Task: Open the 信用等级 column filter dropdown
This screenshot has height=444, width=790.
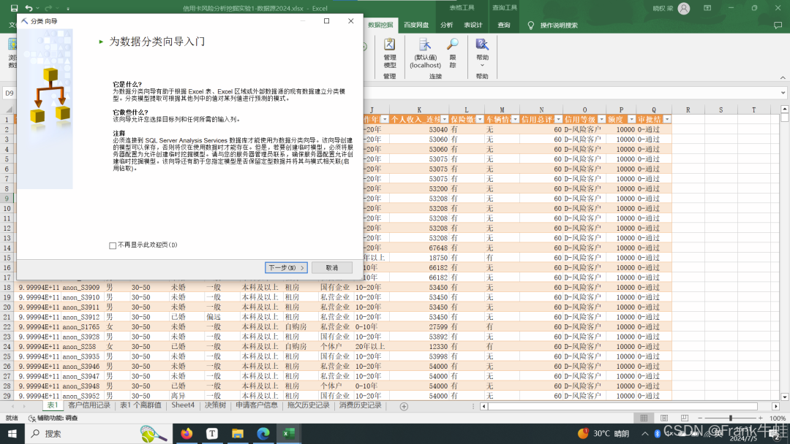Action: point(601,119)
